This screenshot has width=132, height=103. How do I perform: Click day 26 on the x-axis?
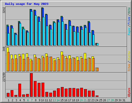coord(104,100)
